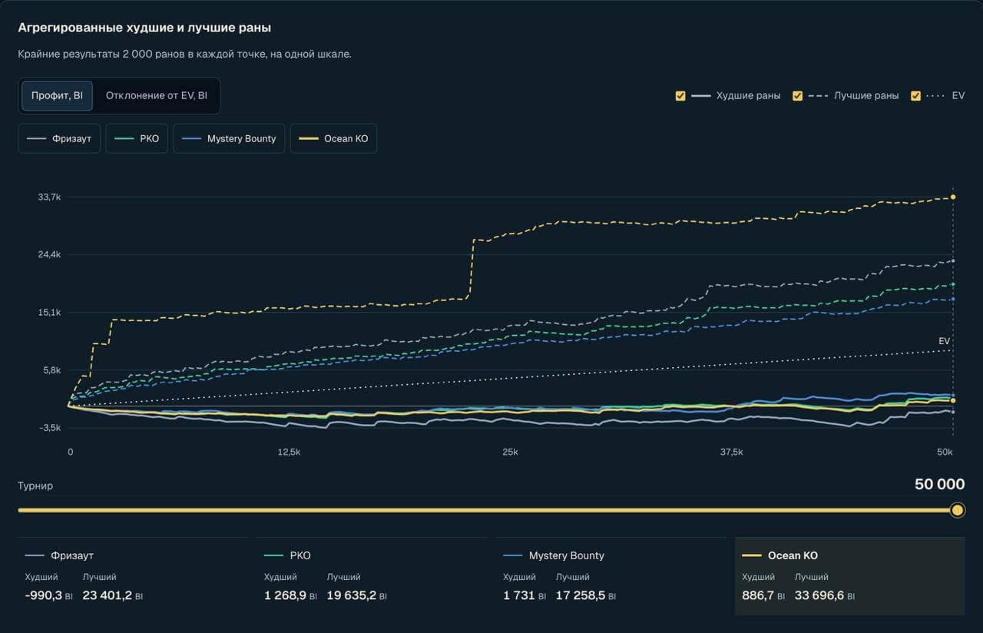This screenshot has width=983, height=633.
Task: Click the Турнир slider handle
Action: click(x=957, y=510)
